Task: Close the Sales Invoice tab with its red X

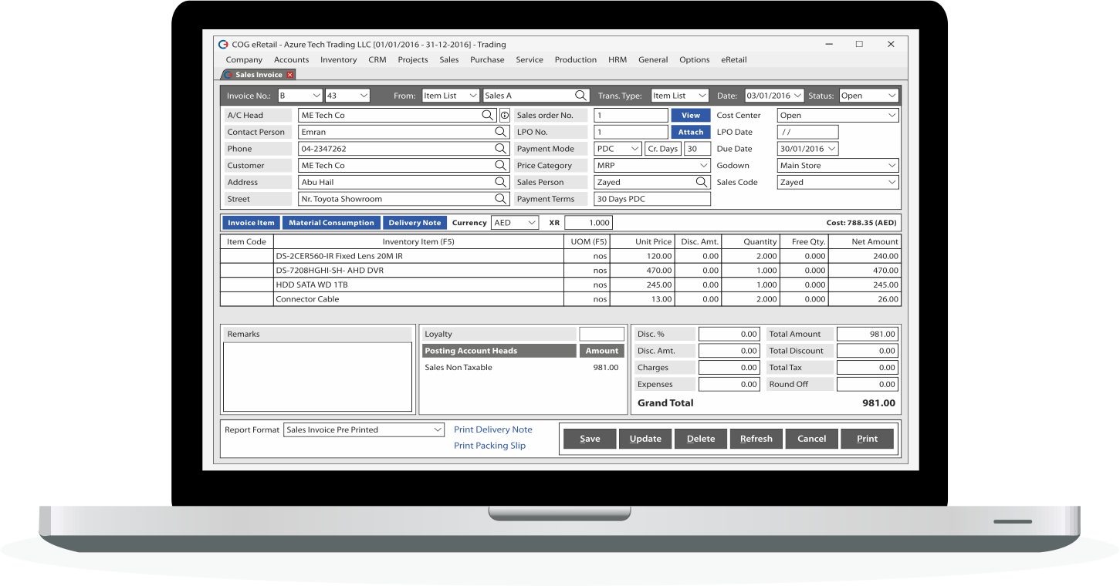Action: coord(289,74)
